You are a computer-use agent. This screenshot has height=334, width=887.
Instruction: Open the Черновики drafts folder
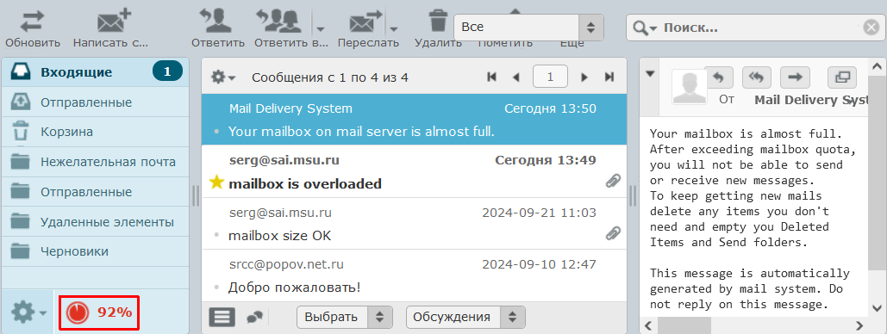(x=95, y=251)
